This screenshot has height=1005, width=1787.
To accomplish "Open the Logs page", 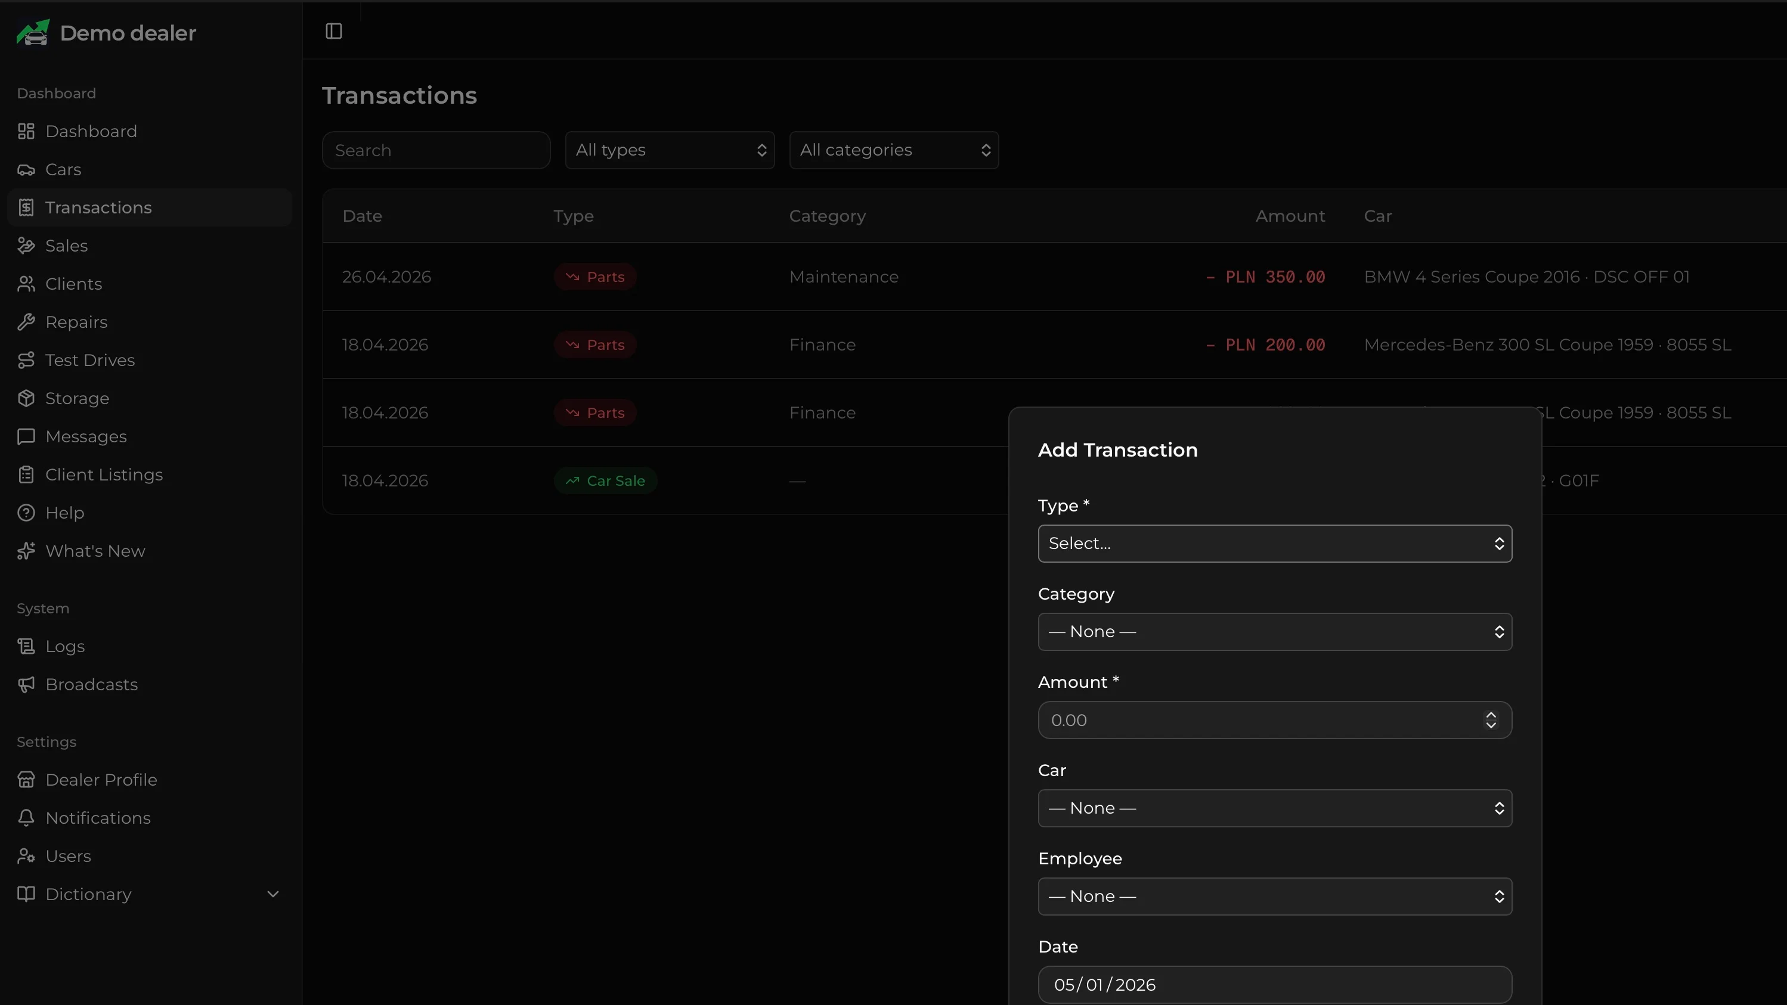I will [150, 646].
